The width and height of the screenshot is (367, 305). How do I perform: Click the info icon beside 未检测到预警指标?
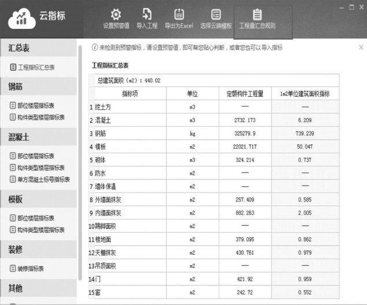[94, 47]
